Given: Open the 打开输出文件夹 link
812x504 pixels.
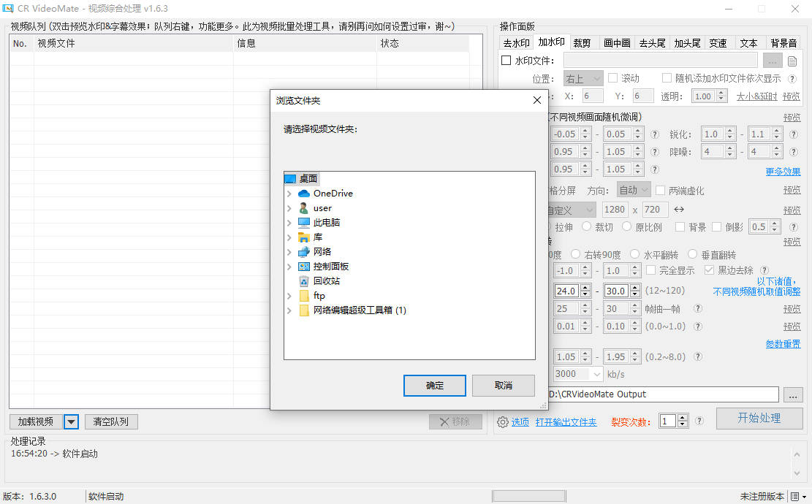Looking at the screenshot, I should 566,422.
